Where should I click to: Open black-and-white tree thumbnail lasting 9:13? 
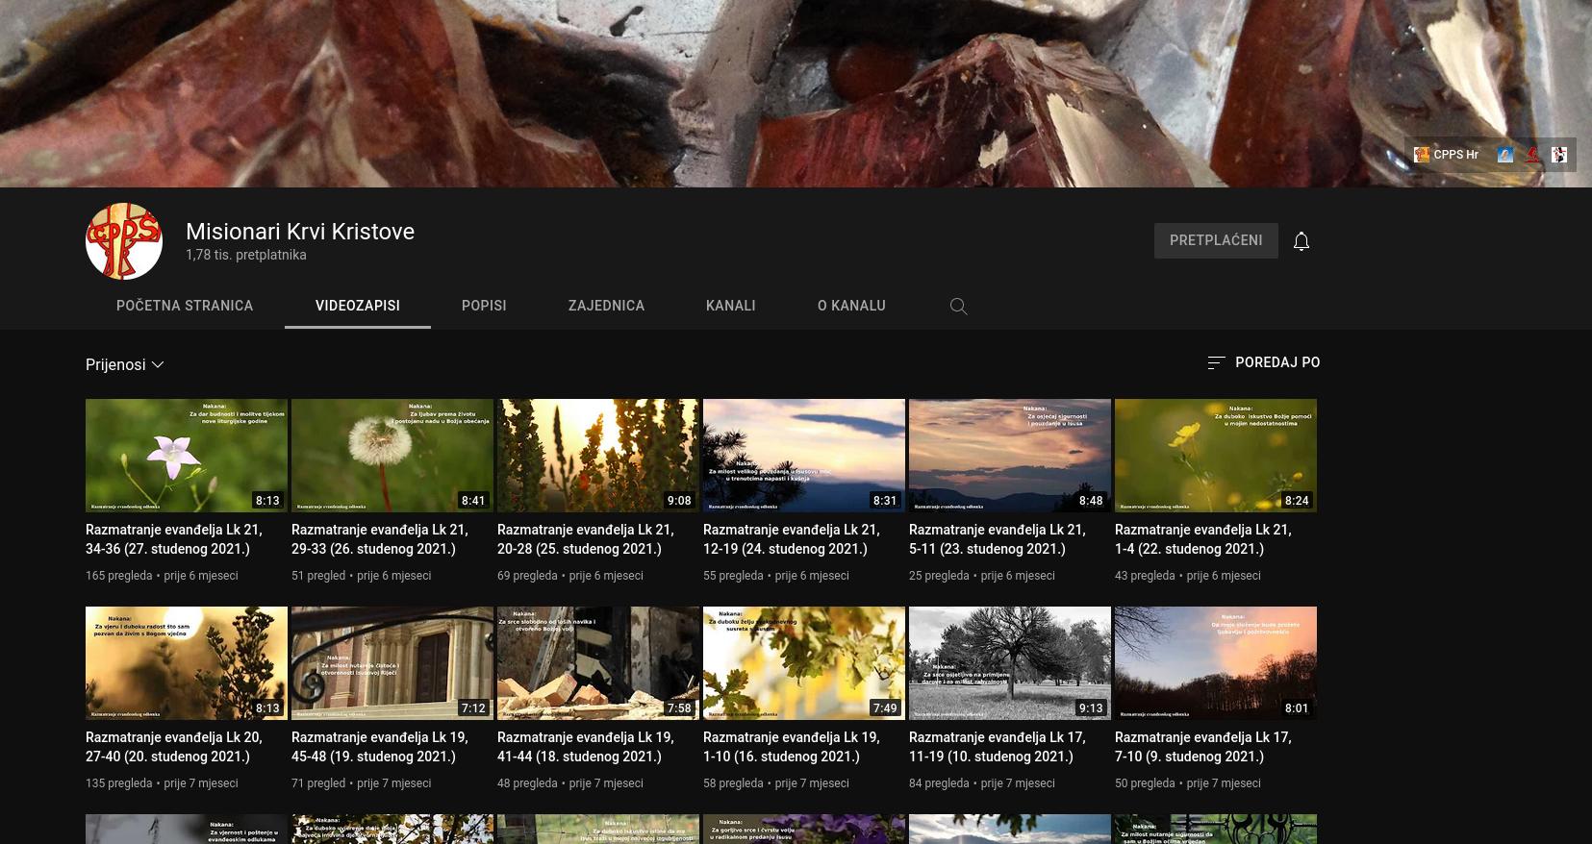coord(1010,663)
